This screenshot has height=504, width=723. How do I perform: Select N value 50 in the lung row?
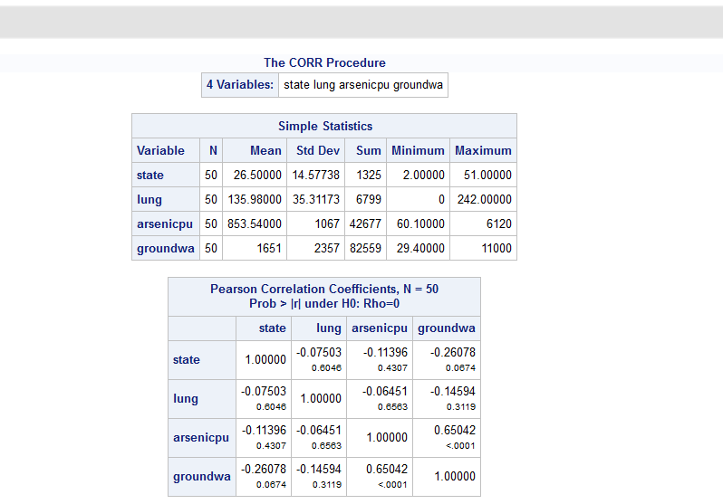[211, 199]
